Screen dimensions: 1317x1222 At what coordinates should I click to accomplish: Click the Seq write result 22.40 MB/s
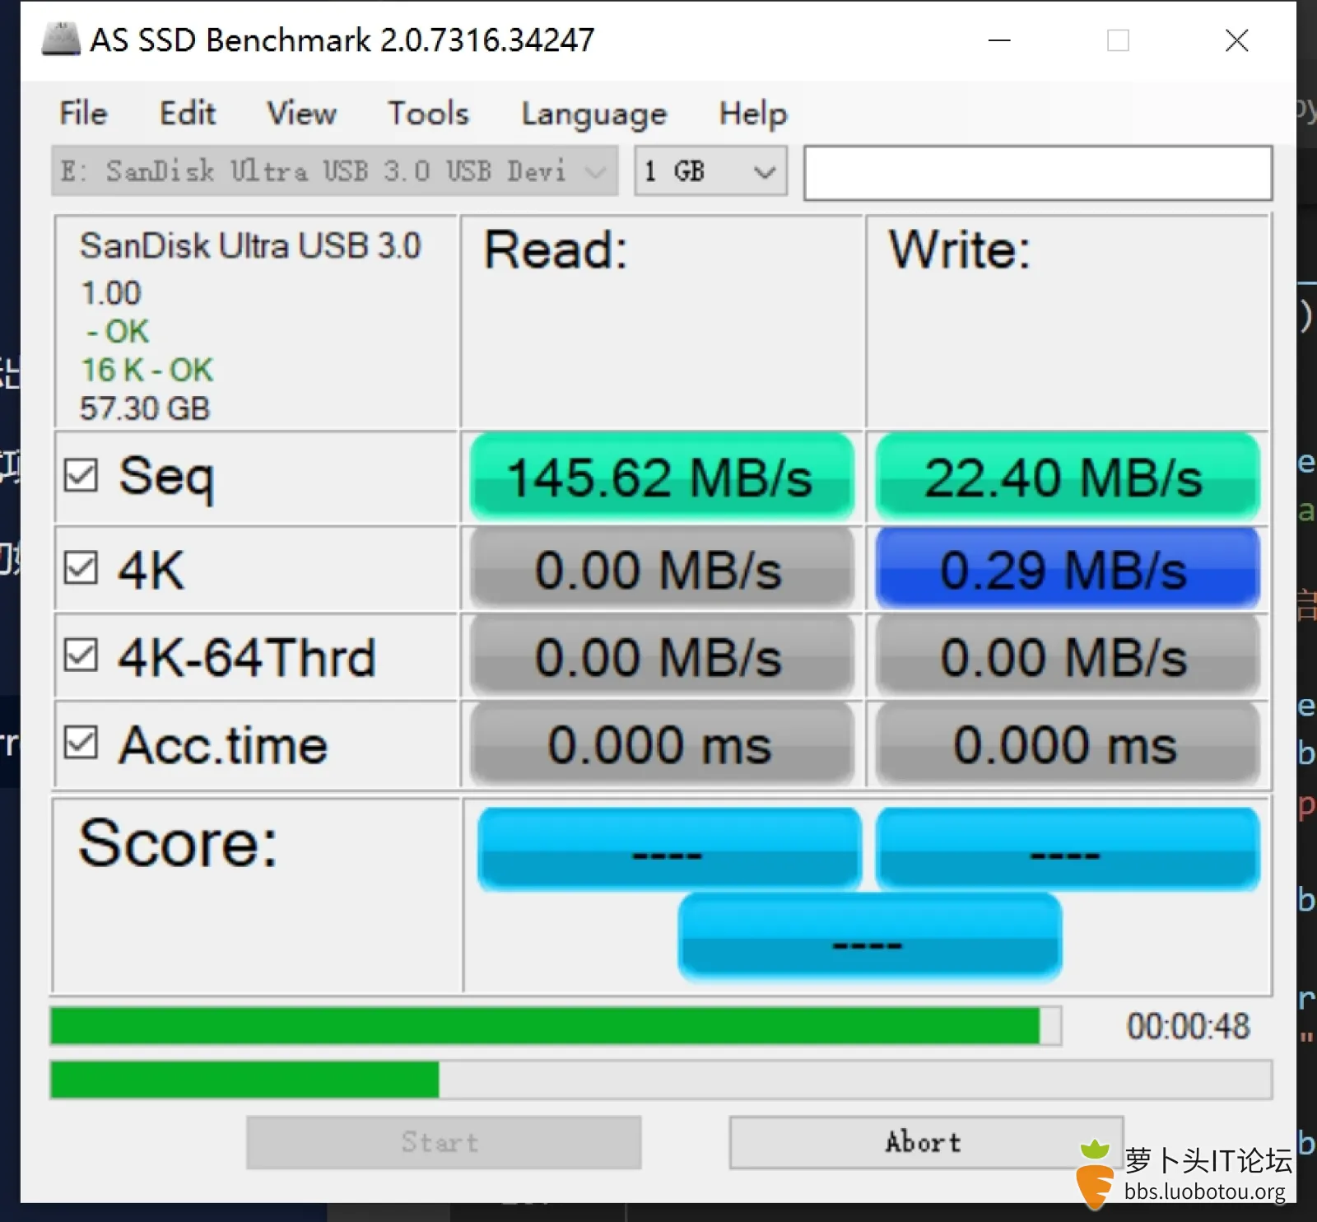coord(1068,477)
